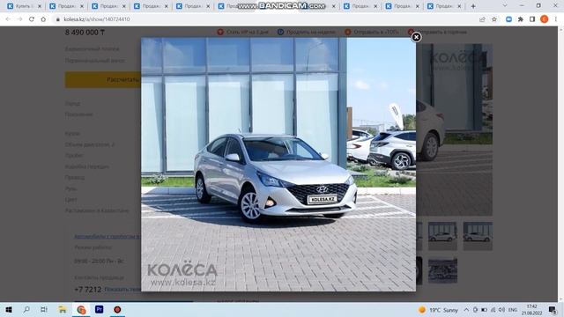The width and height of the screenshot is (564, 317).
Task: Click "Отправить в ТОП" link
Action: 372,32
